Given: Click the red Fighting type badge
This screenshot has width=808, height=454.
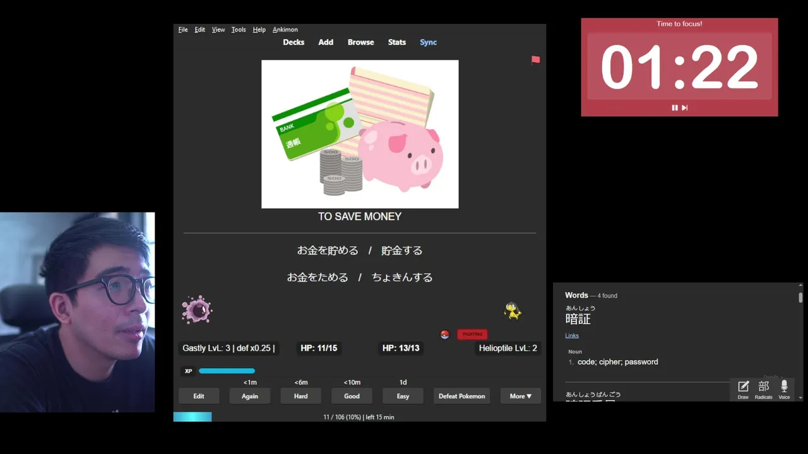Looking at the screenshot, I should point(472,334).
